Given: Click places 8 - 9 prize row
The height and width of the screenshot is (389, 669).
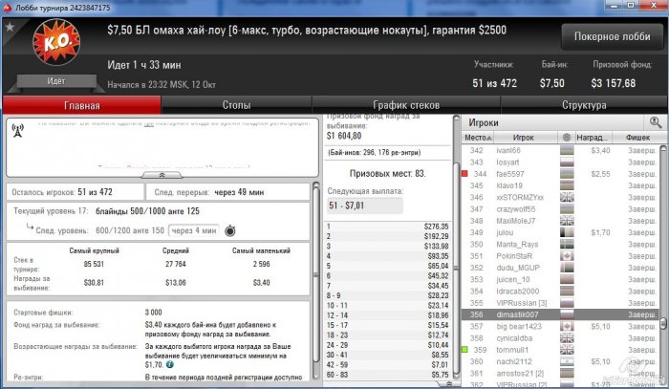Looking at the screenshot, I should [387, 295].
